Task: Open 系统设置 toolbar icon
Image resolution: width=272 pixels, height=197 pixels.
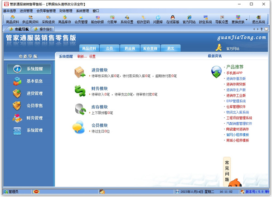Action: coord(127,19)
